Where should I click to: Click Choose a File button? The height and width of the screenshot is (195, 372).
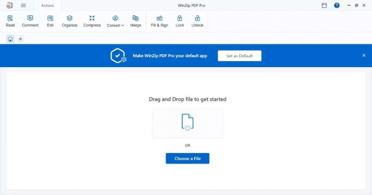point(187,158)
